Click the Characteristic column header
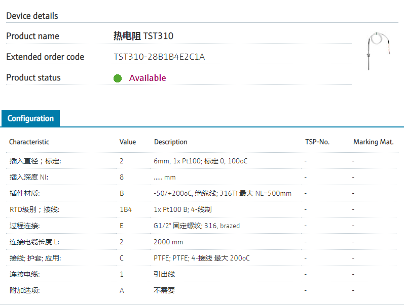 point(29,142)
